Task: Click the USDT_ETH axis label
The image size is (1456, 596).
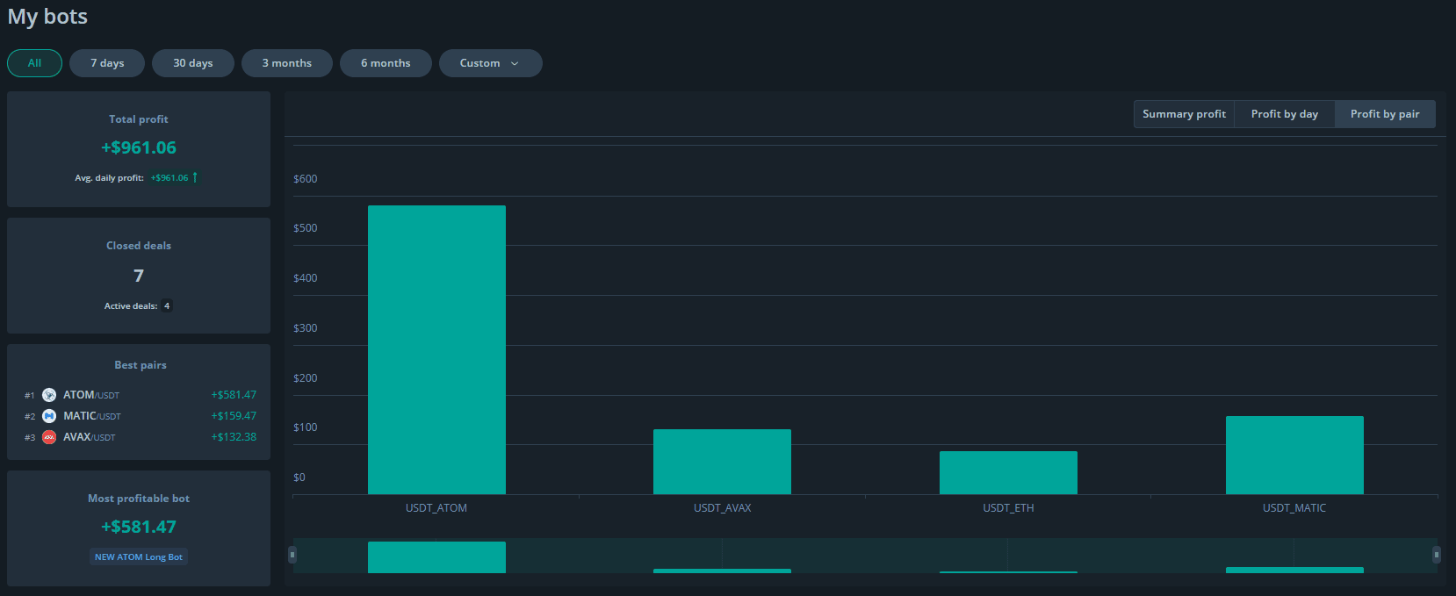Action: coord(1008,508)
